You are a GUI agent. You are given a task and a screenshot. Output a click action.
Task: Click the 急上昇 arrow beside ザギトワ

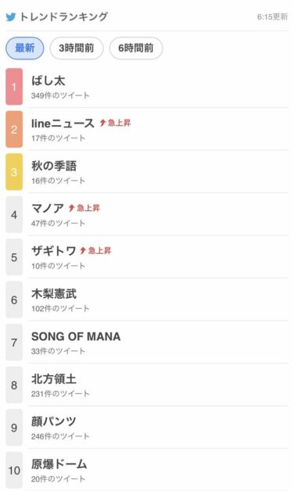pyautogui.click(x=83, y=250)
